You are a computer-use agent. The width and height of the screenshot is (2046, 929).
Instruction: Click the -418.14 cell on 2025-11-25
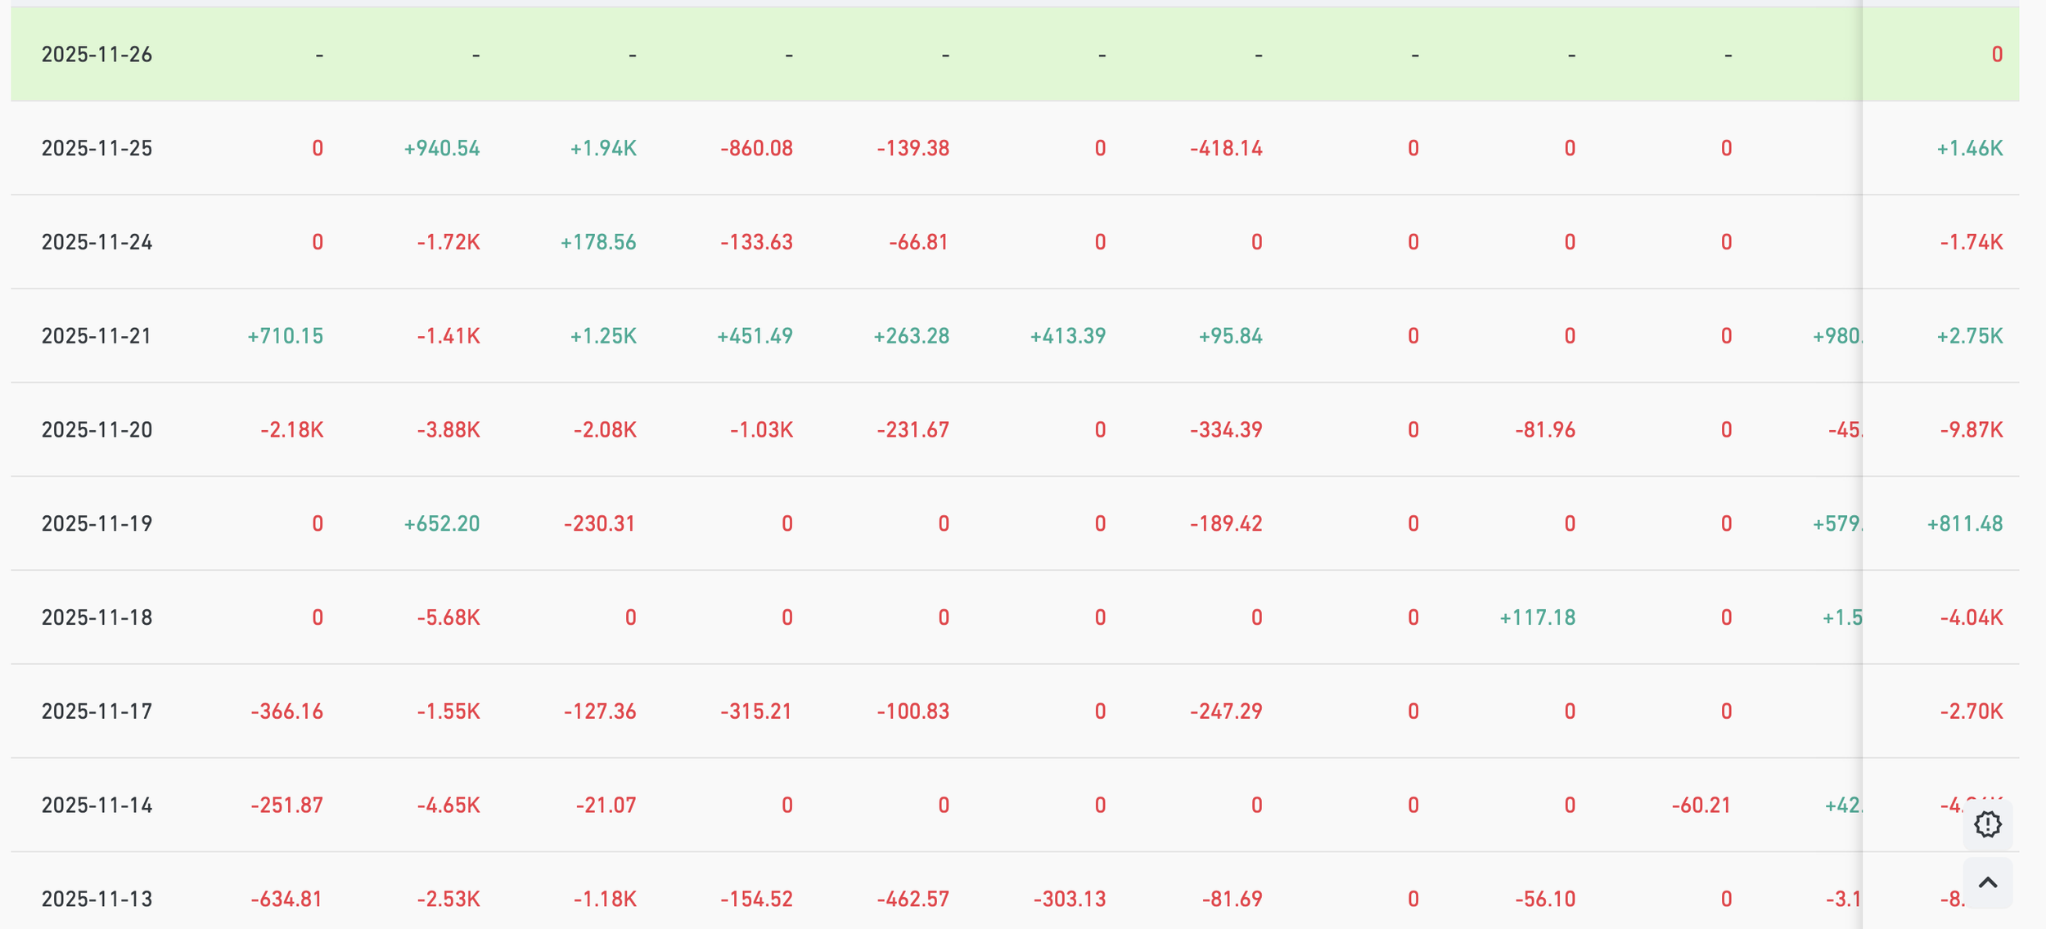tap(1226, 149)
